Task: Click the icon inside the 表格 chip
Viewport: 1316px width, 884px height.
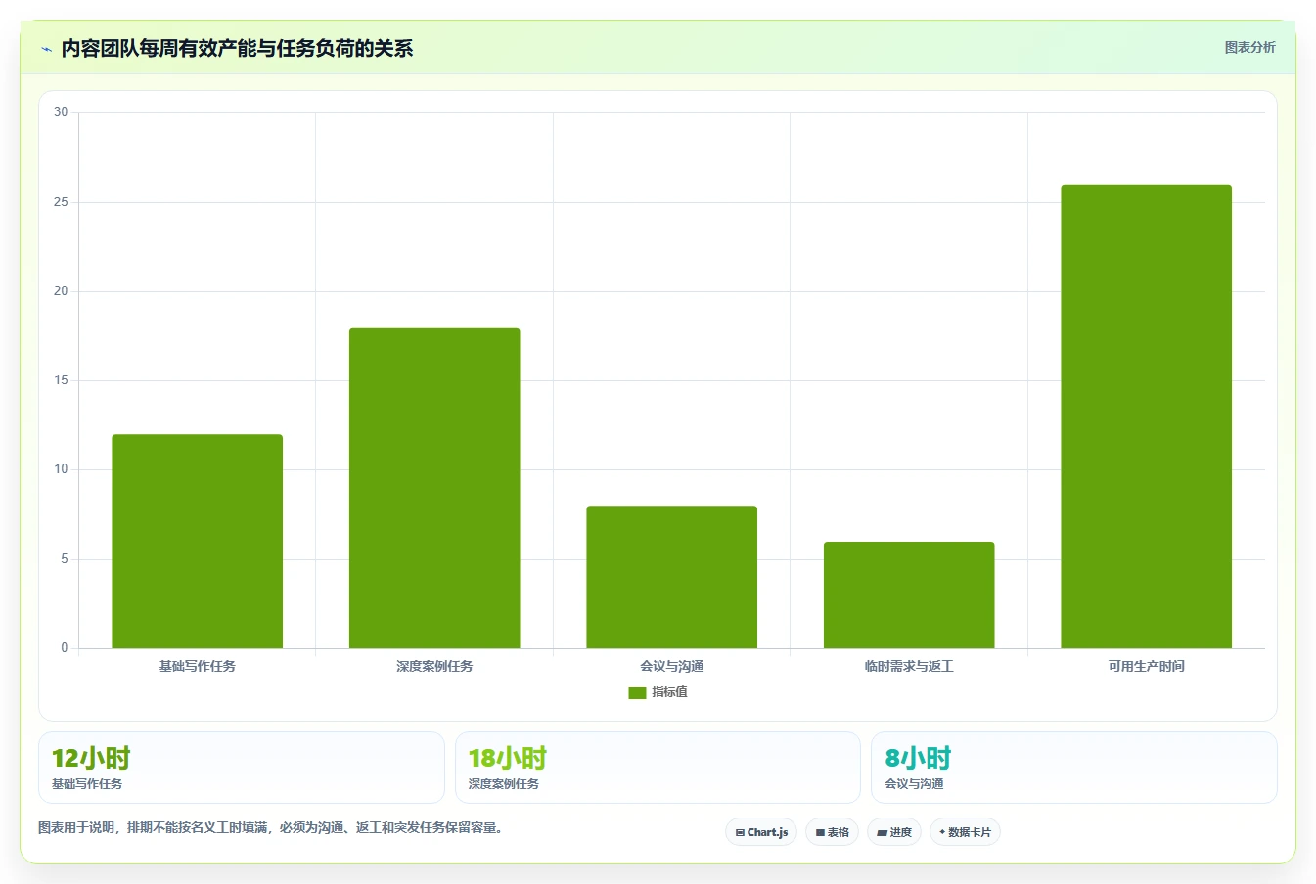Action: pyautogui.click(x=820, y=833)
